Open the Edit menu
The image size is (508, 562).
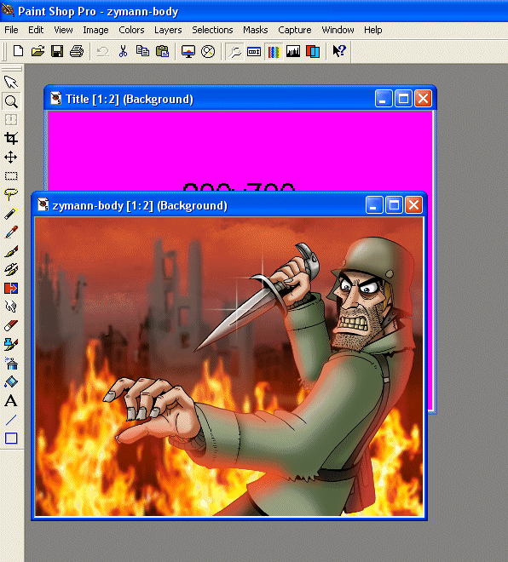coord(36,30)
